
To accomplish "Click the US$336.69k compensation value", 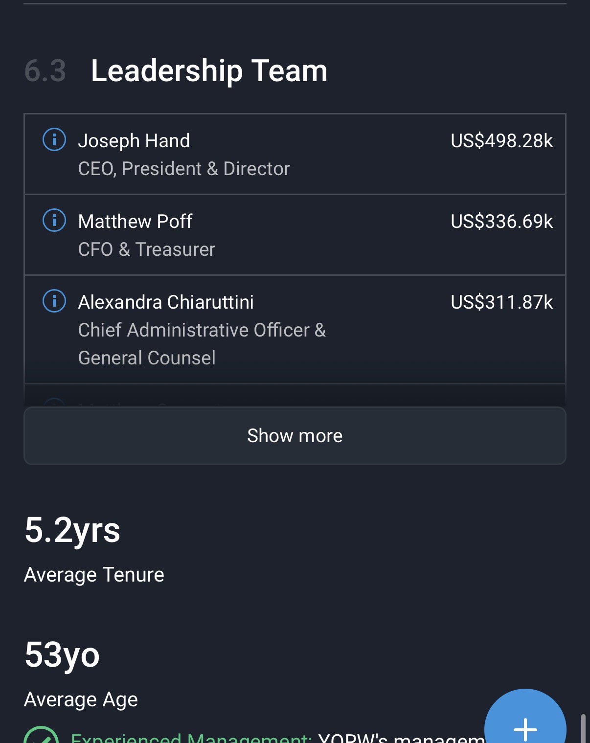I will (501, 222).
